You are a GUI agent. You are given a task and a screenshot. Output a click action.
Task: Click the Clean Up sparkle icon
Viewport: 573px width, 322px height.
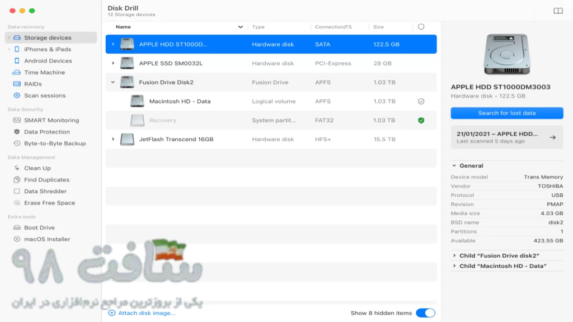tap(17, 168)
